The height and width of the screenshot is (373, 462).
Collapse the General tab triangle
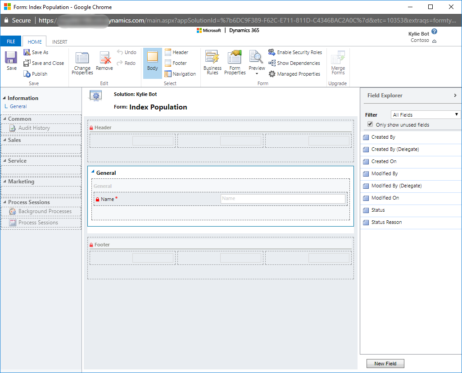tap(92, 172)
